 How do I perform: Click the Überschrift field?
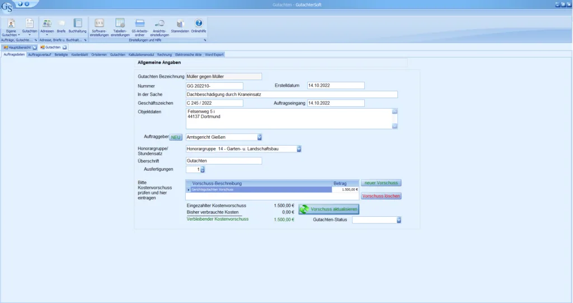[224, 161]
